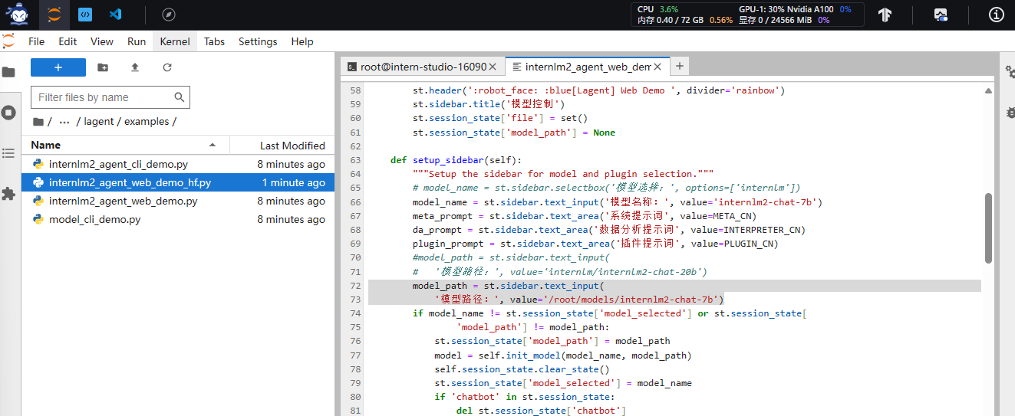
Task: Open the Kernel menu
Action: (x=175, y=41)
